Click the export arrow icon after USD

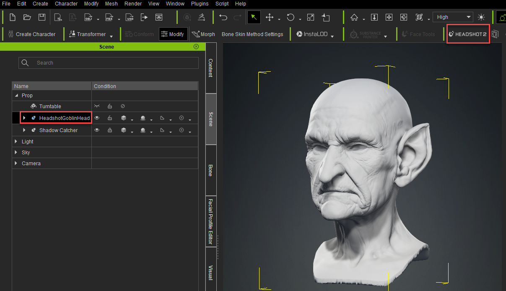144,17
